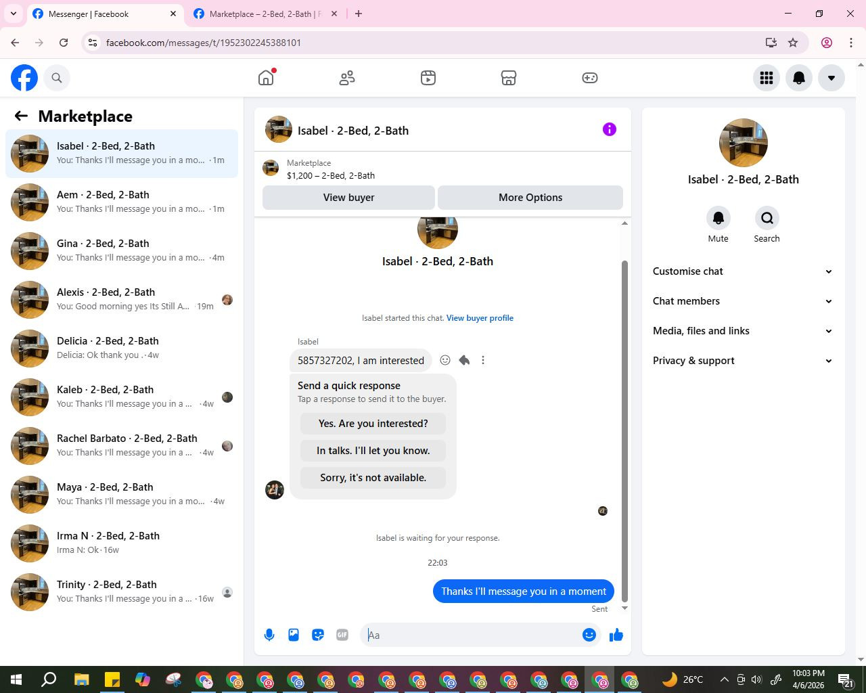Reply to Isabel's message arrow icon
Viewport: 866px width, 693px height.
pos(464,360)
